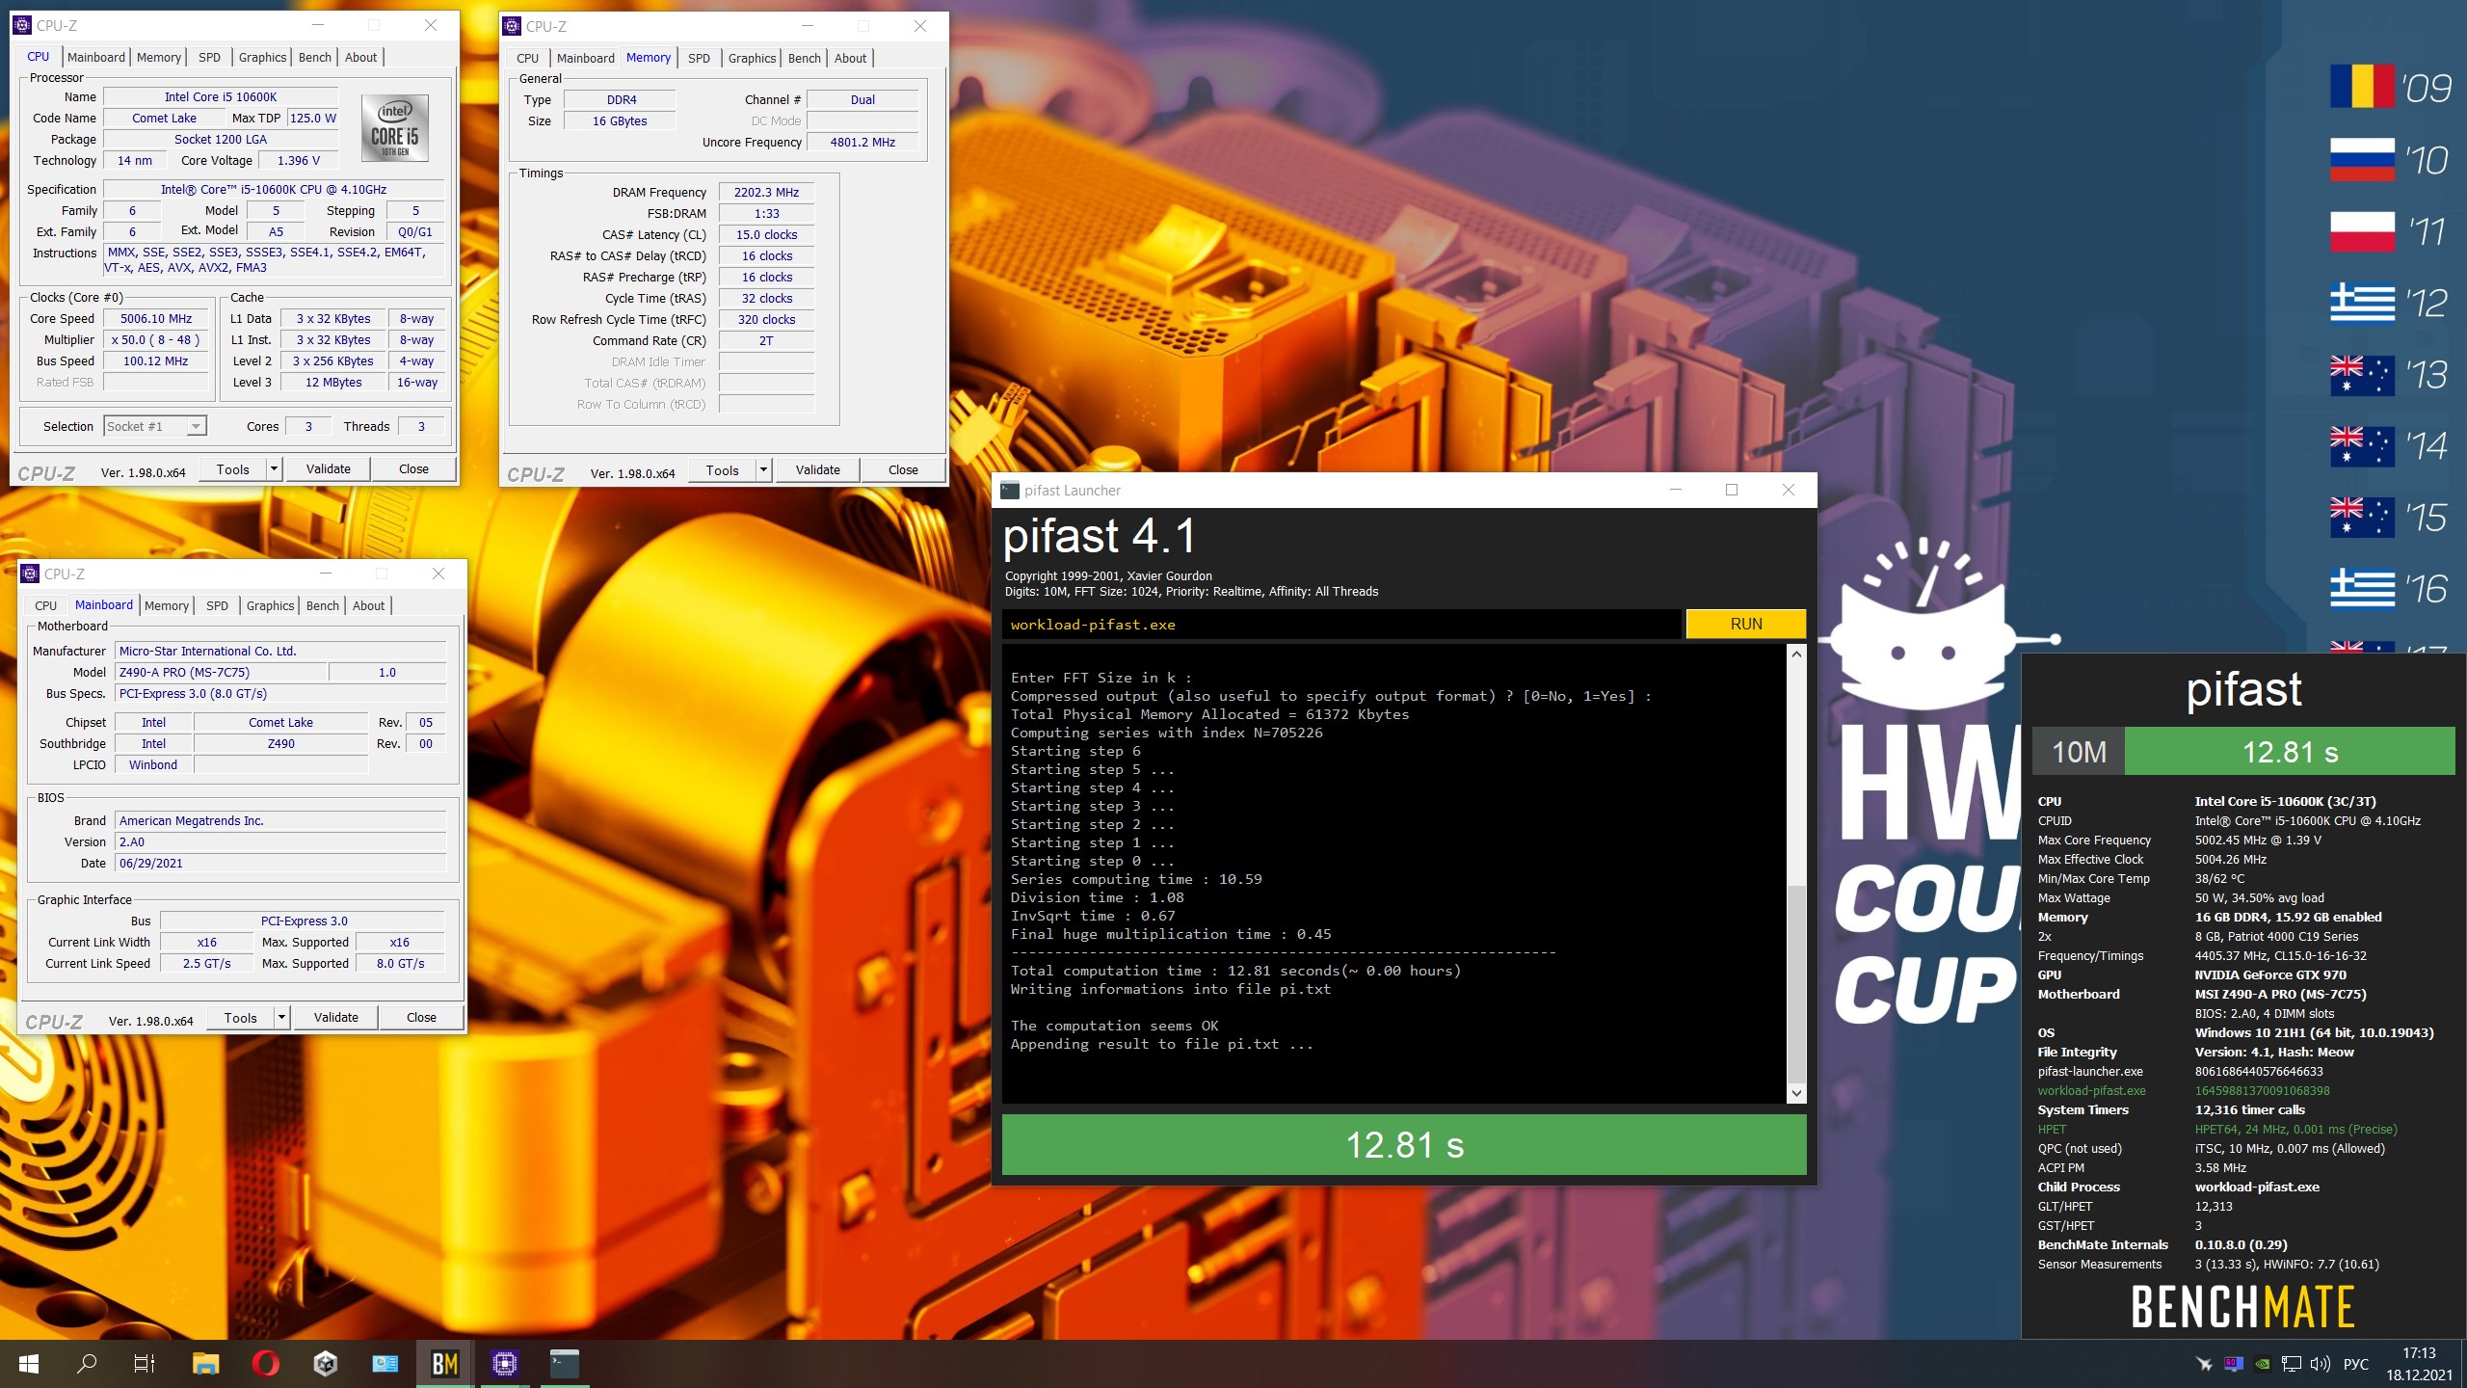This screenshot has height=1388, width=2467.
Task: Open the Bench tab in the CPU window
Action: [x=315, y=57]
